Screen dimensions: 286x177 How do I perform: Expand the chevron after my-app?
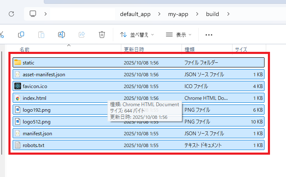(x=197, y=14)
